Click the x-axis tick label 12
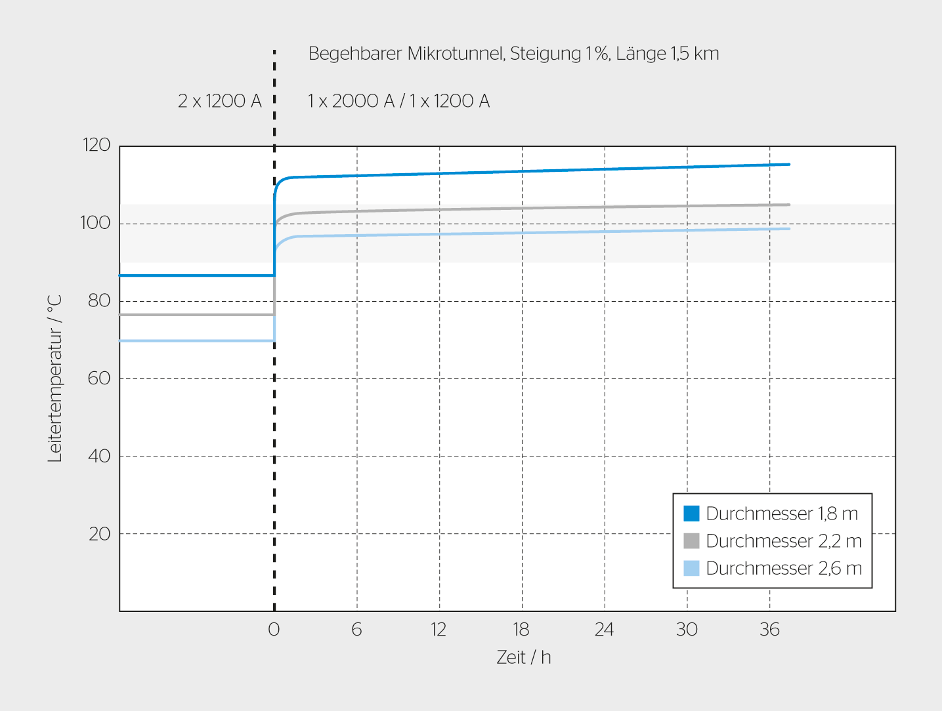The width and height of the screenshot is (942, 711). pyautogui.click(x=439, y=630)
